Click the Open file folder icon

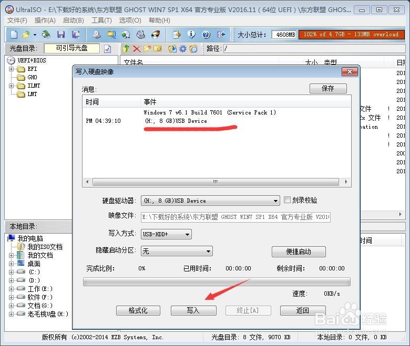coord(26,35)
